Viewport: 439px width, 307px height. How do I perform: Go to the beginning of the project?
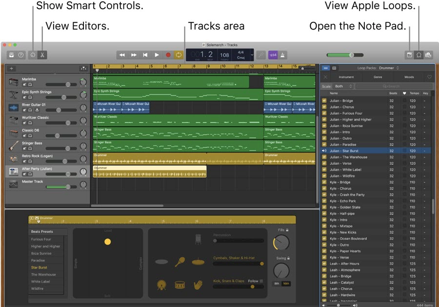[145, 55]
